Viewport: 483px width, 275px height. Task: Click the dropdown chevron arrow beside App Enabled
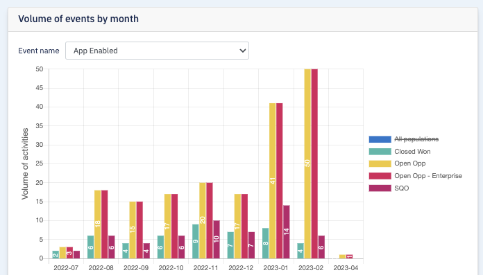(x=243, y=51)
